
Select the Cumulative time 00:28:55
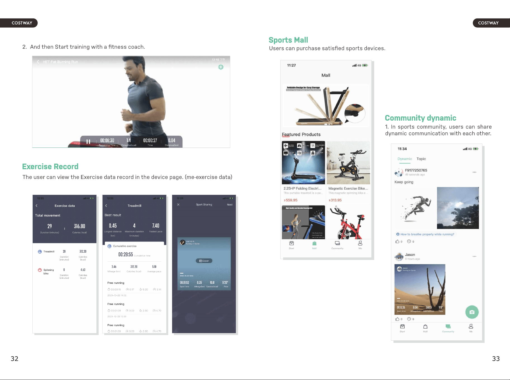(125, 254)
